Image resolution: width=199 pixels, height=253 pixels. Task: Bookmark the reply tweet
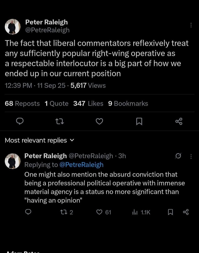coord(171,212)
